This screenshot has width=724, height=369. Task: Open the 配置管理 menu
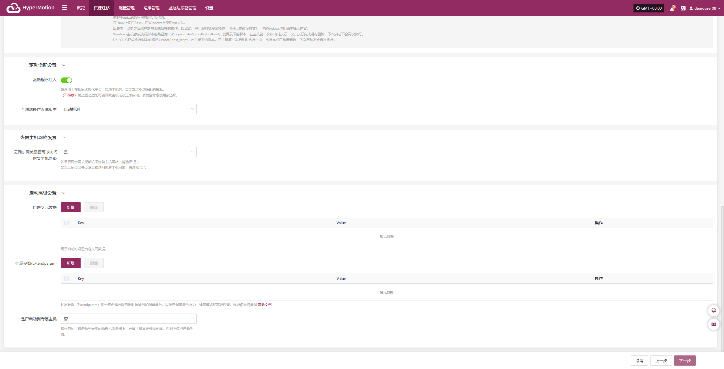[126, 8]
